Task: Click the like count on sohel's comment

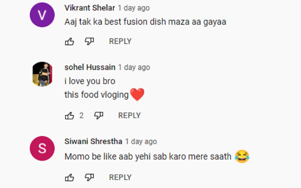Action: click(81, 115)
